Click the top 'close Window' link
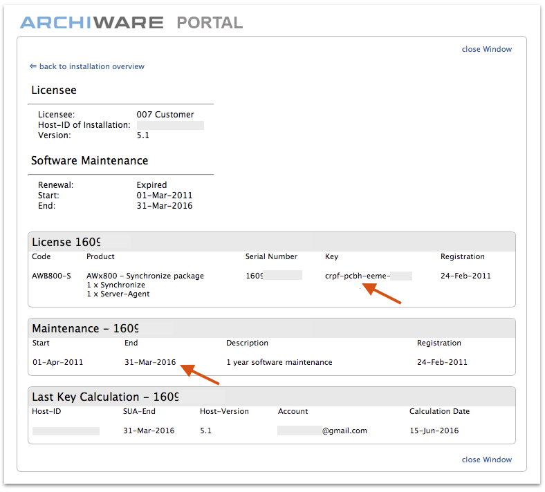Viewport: 545px width, 492px height. click(487, 49)
